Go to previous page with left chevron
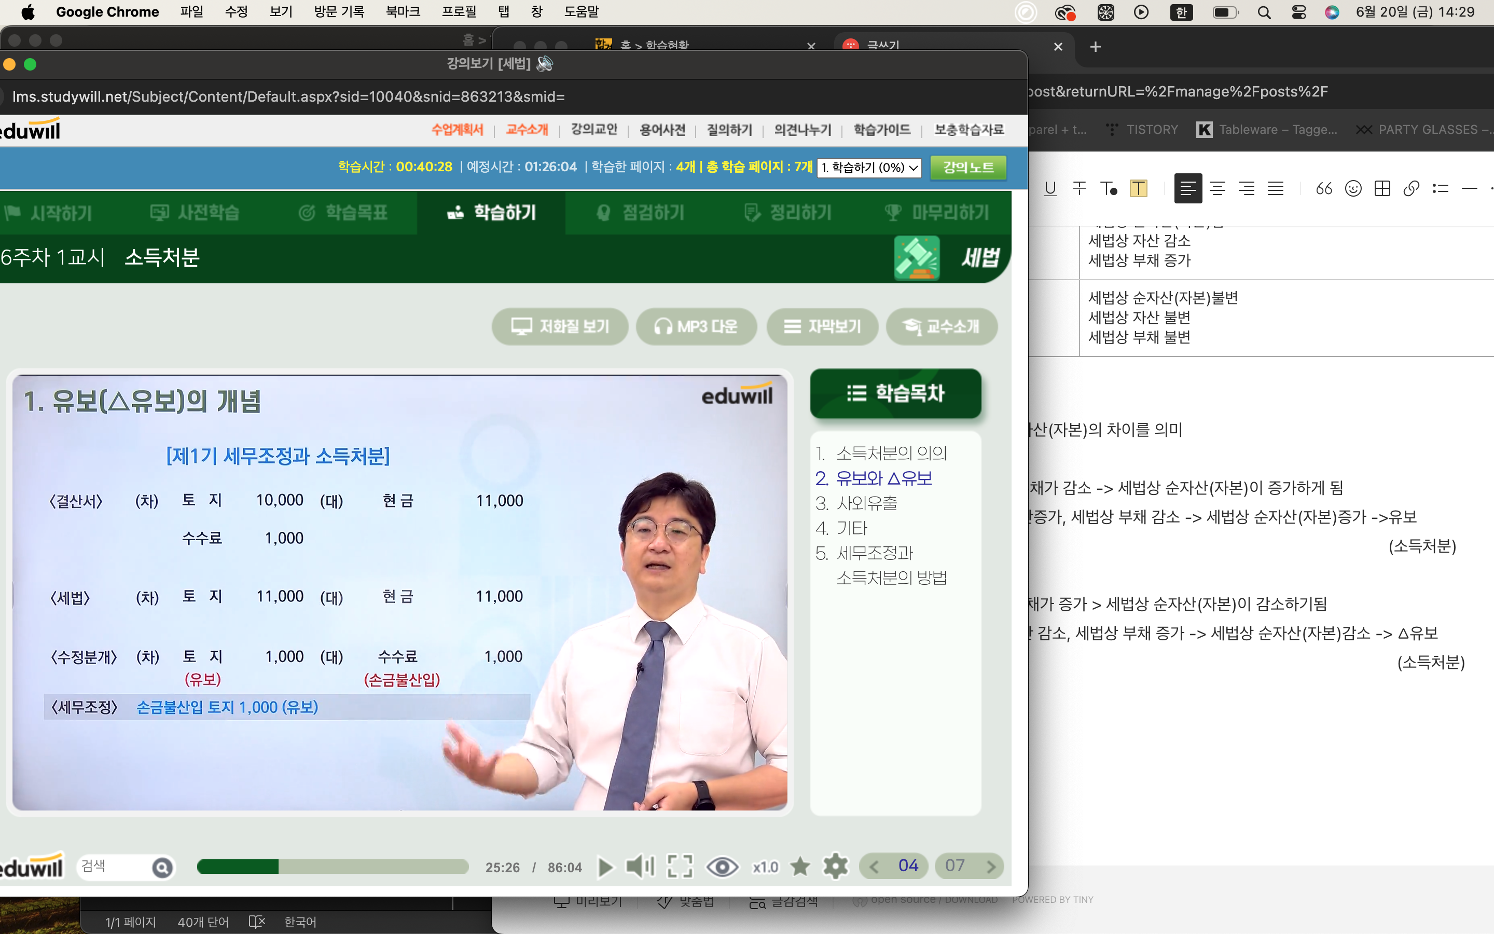The image size is (1494, 934). pyautogui.click(x=874, y=867)
